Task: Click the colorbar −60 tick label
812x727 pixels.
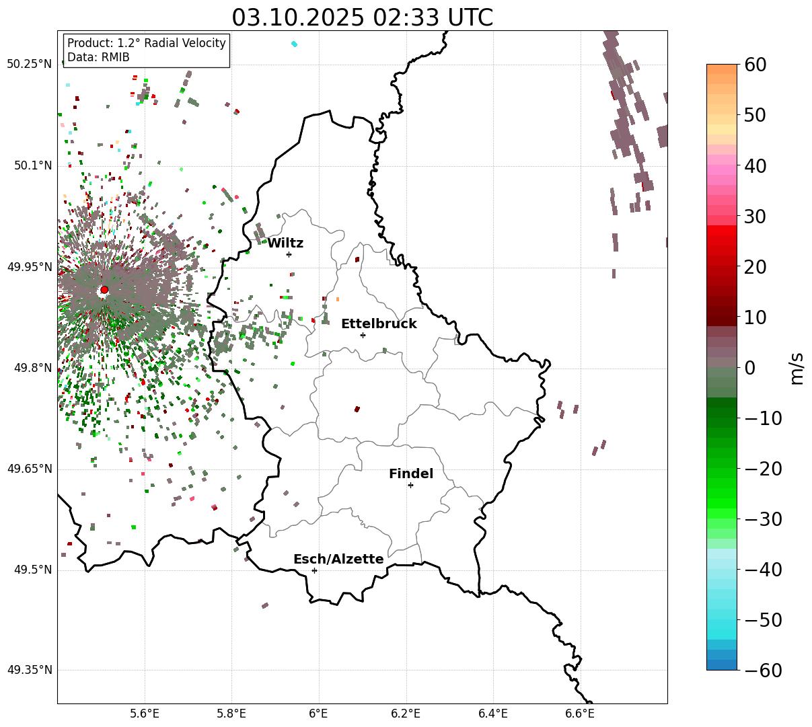Action: coord(763,670)
